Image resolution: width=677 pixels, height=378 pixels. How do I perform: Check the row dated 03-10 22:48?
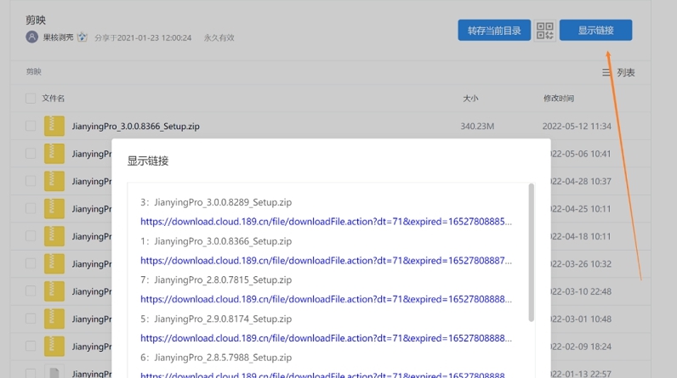click(x=31, y=291)
